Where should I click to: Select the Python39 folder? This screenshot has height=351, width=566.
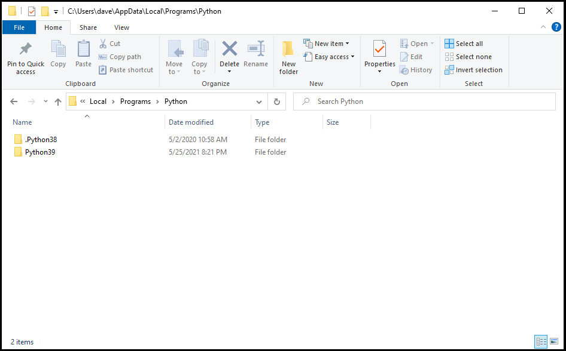[35, 152]
